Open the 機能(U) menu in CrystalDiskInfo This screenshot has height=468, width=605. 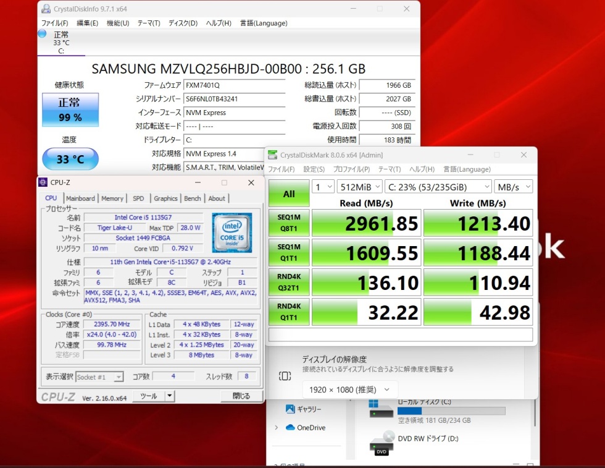click(118, 23)
